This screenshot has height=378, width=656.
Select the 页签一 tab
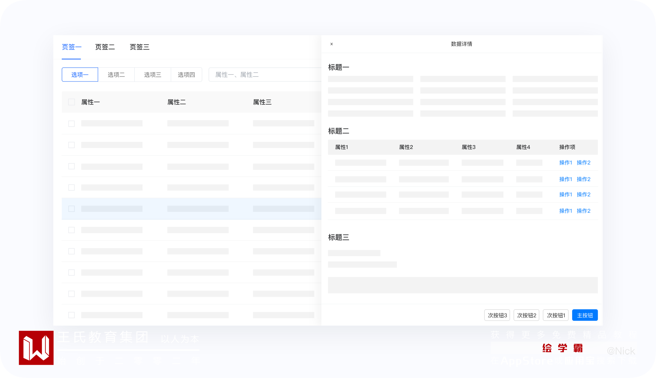[71, 47]
